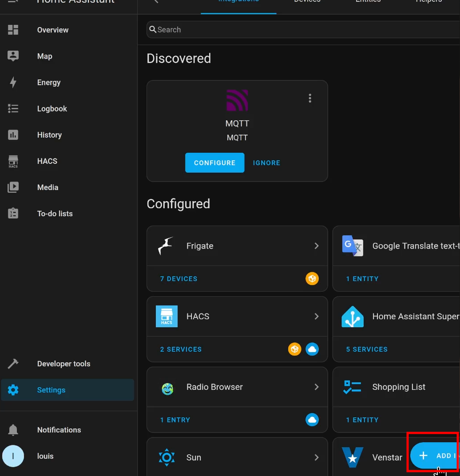Viewport: 460px width, 476px height.
Task: Open the 5 Services link
Action: pyautogui.click(x=367, y=349)
